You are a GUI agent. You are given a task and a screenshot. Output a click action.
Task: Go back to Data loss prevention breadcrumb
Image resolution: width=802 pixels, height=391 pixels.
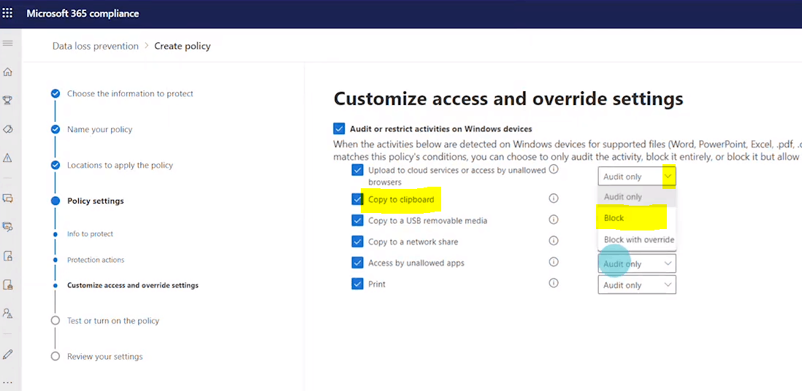click(x=95, y=46)
